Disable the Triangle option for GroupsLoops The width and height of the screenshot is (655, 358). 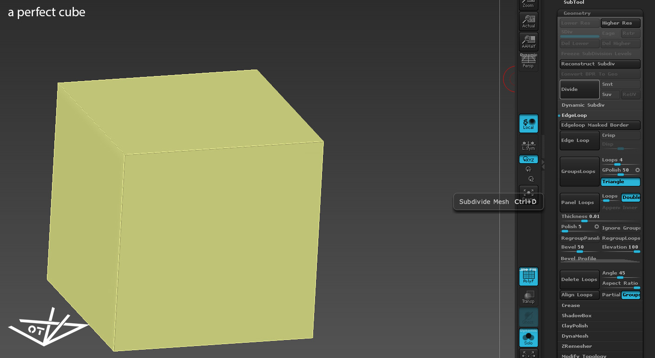[621, 182]
